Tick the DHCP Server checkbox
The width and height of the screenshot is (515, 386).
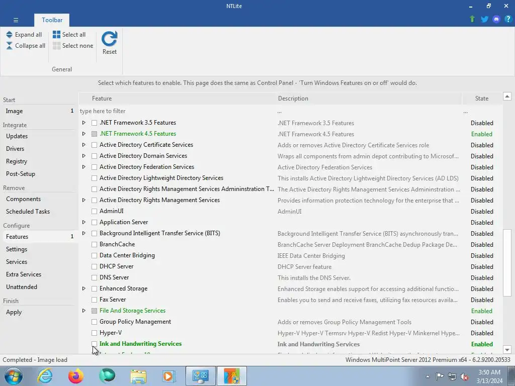94,266
